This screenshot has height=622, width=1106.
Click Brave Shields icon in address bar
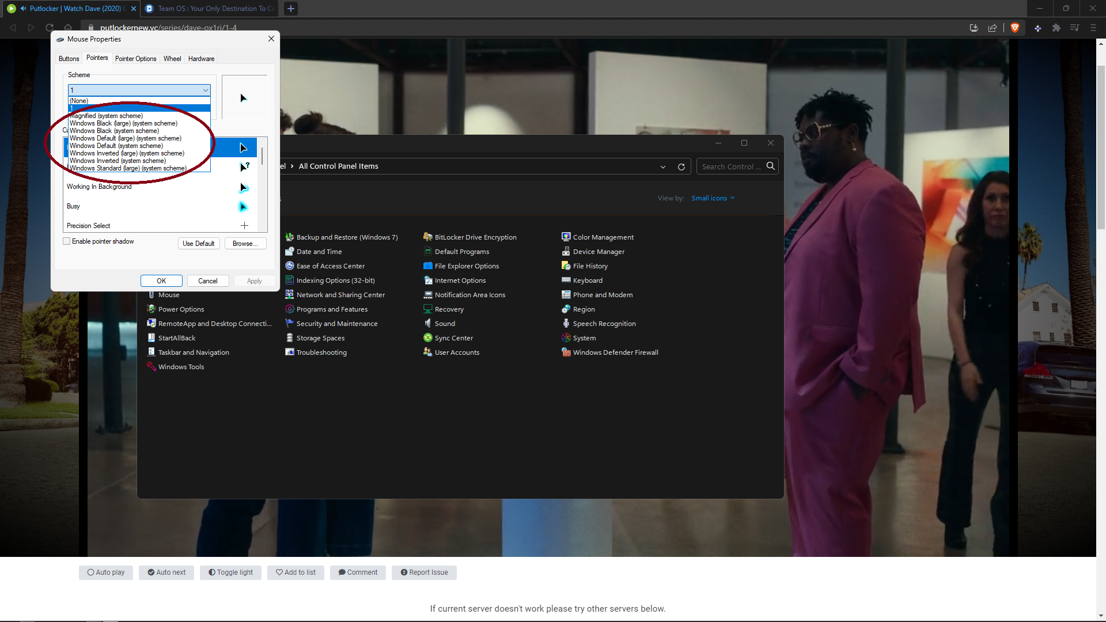pyautogui.click(x=1015, y=28)
